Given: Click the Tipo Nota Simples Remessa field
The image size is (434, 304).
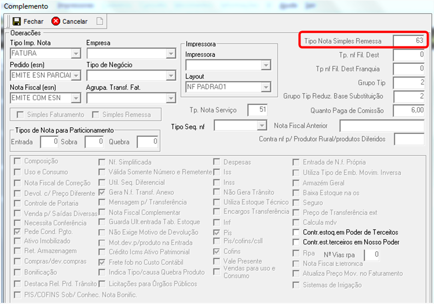Looking at the screenshot, I should pos(409,41).
